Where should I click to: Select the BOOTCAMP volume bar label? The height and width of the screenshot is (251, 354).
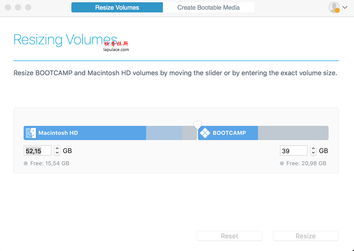pos(229,133)
